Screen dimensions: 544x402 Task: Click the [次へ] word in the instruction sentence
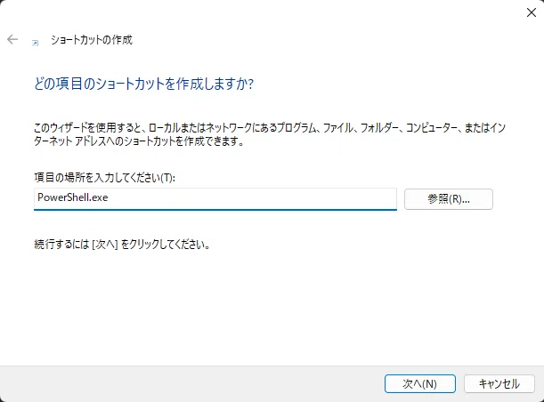pyautogui.click(x=105, y=245)
